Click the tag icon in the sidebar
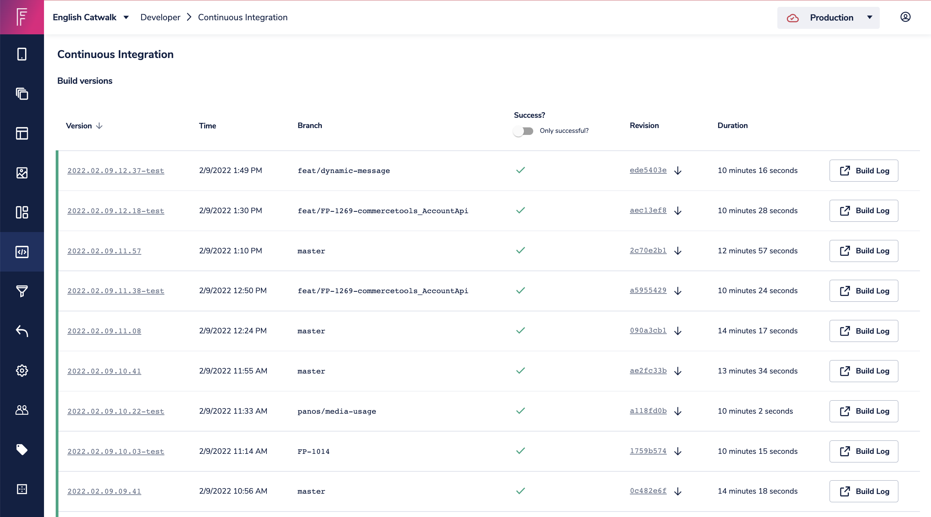Image resolution: width=931 pixels, height=517 pixels. point(22,449)
